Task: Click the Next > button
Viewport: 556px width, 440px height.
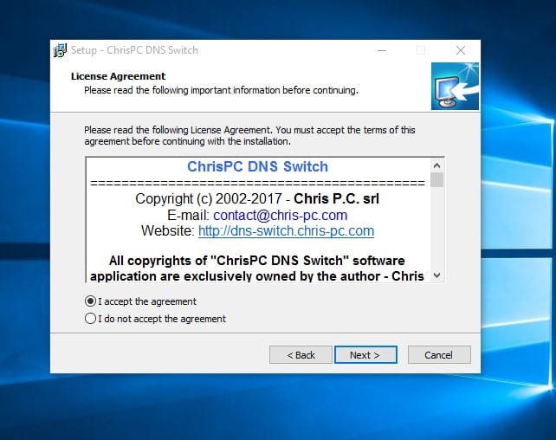Action: (x=365, y=355)
